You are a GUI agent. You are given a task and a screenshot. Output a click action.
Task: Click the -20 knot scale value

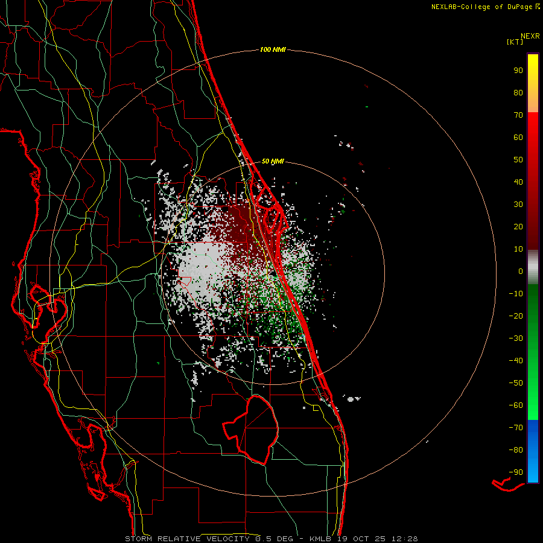[x=516, y=316]
